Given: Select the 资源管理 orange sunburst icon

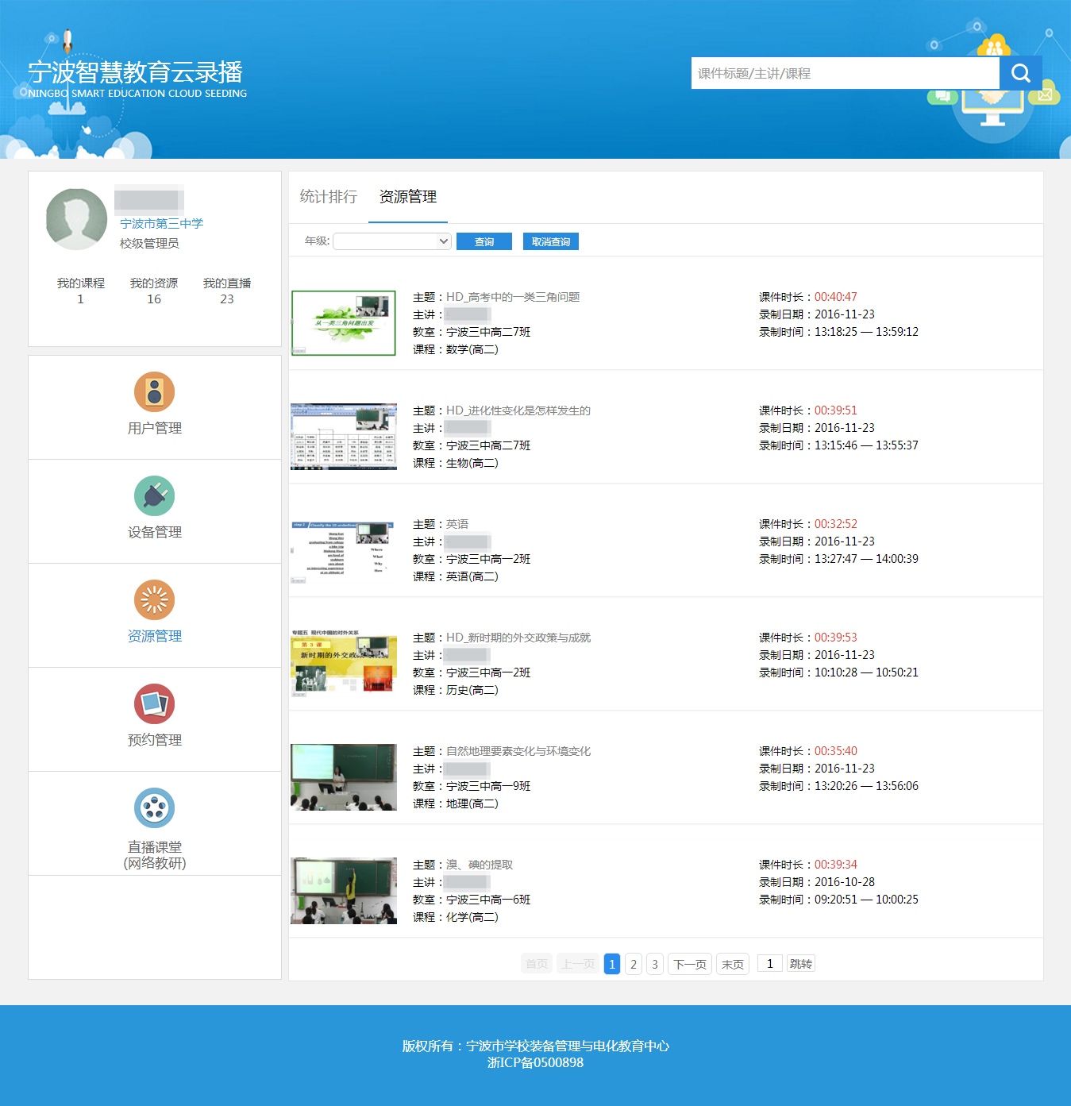Looking at the screenshot, I should coord(154,600).
